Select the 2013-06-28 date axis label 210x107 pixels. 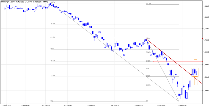pos(115,105)
